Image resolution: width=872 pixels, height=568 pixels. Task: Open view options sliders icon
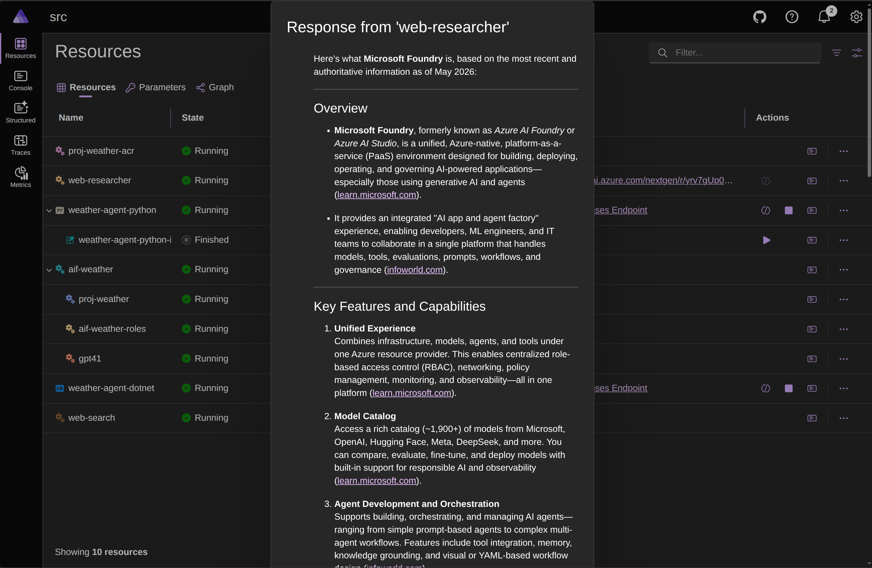point(856,53)
